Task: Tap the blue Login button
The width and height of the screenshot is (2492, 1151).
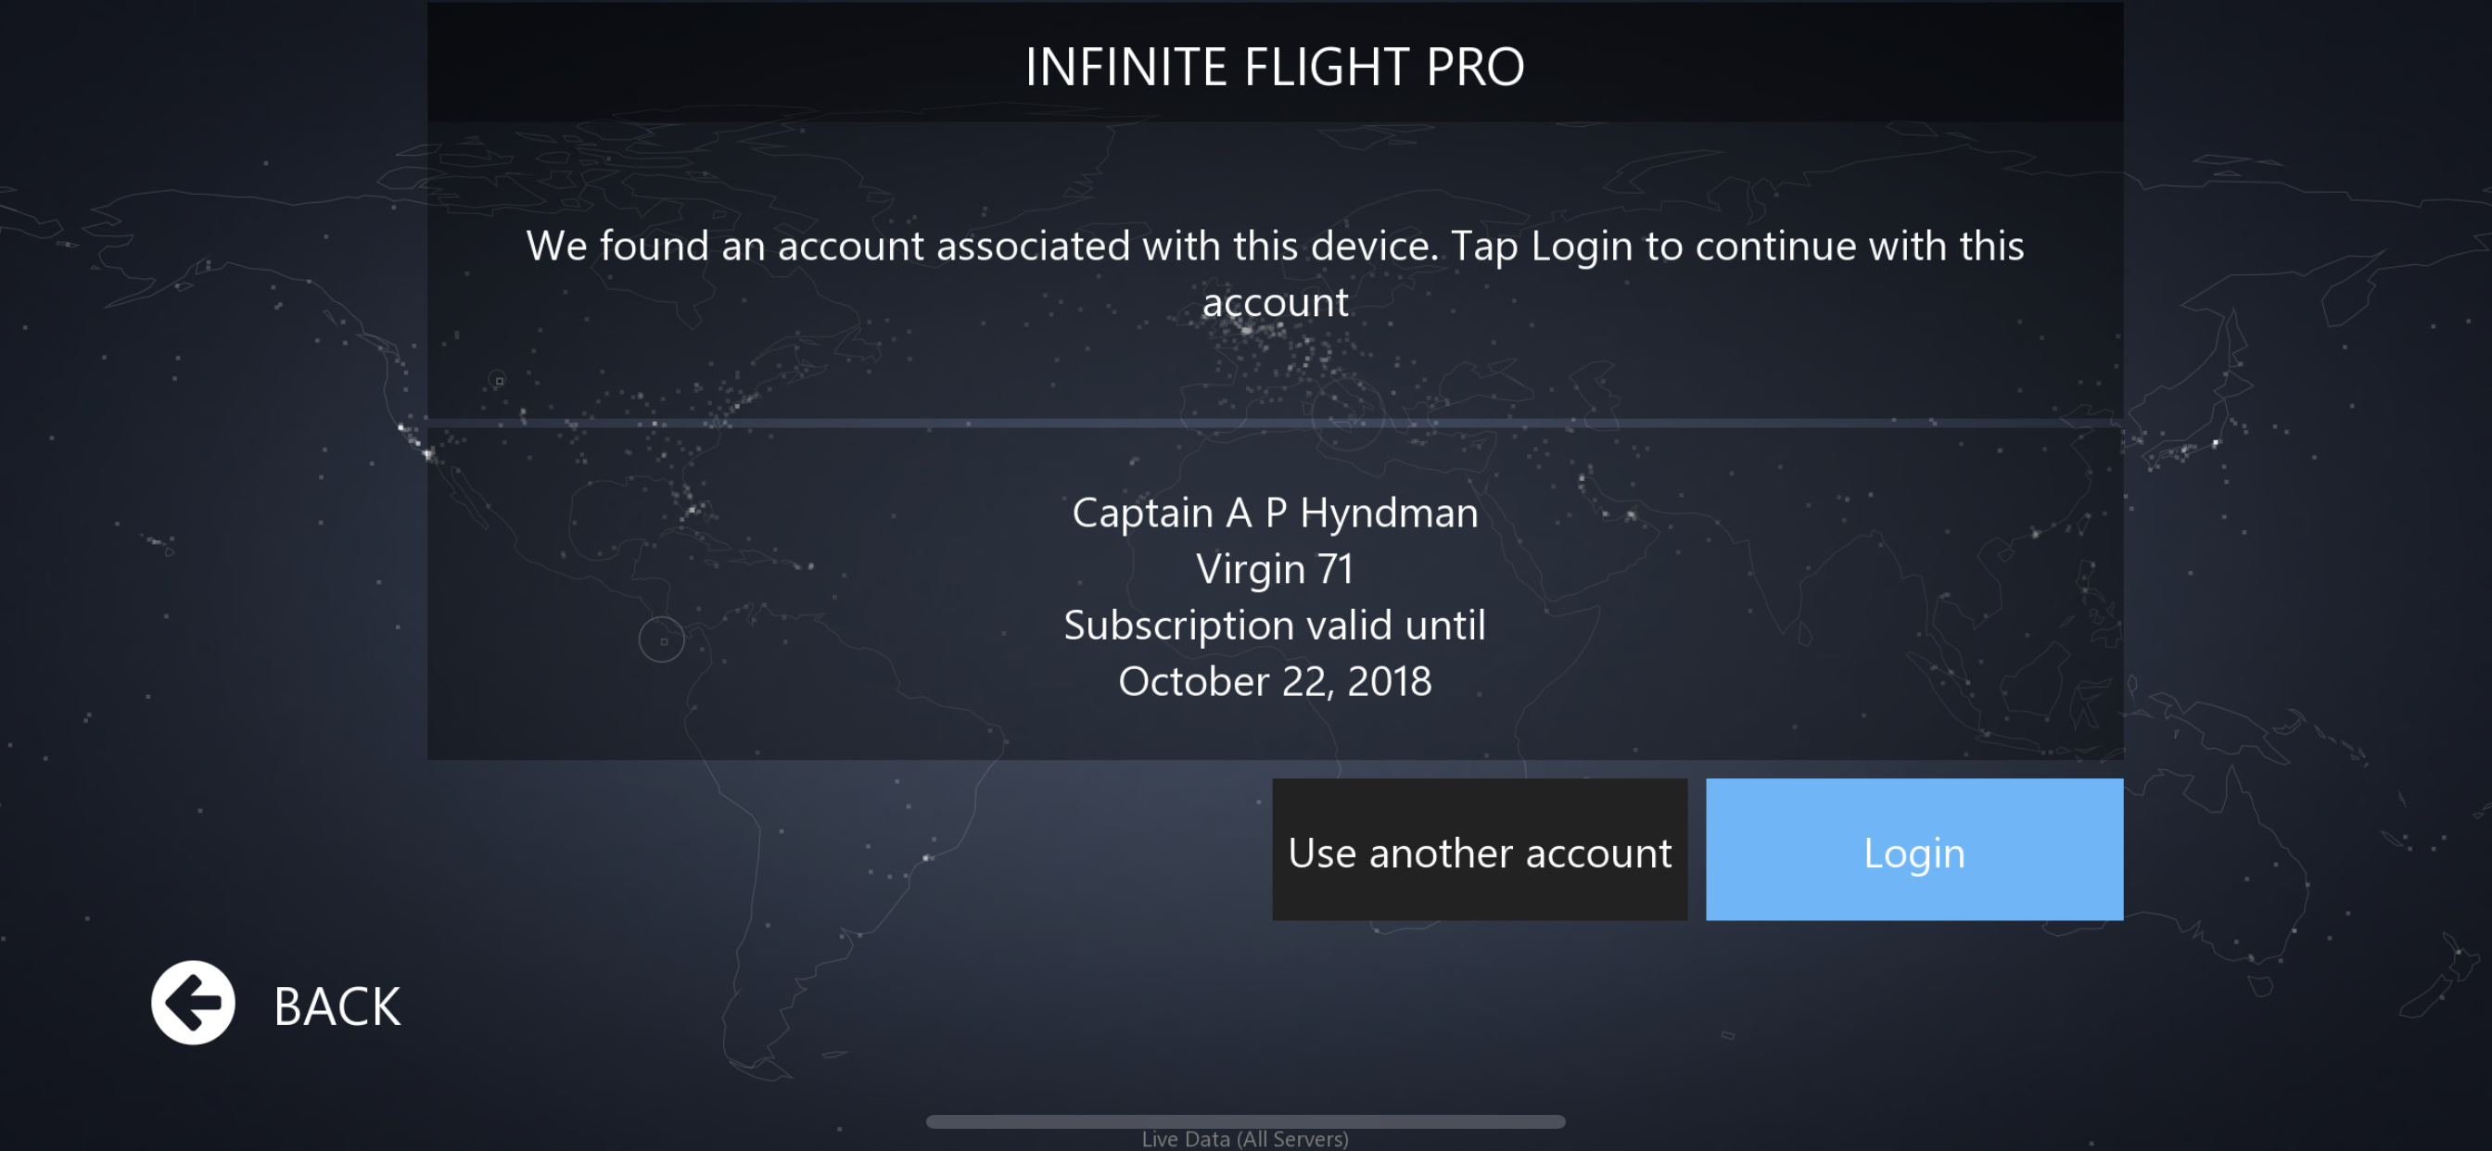Action: [x=1913, y=850]
